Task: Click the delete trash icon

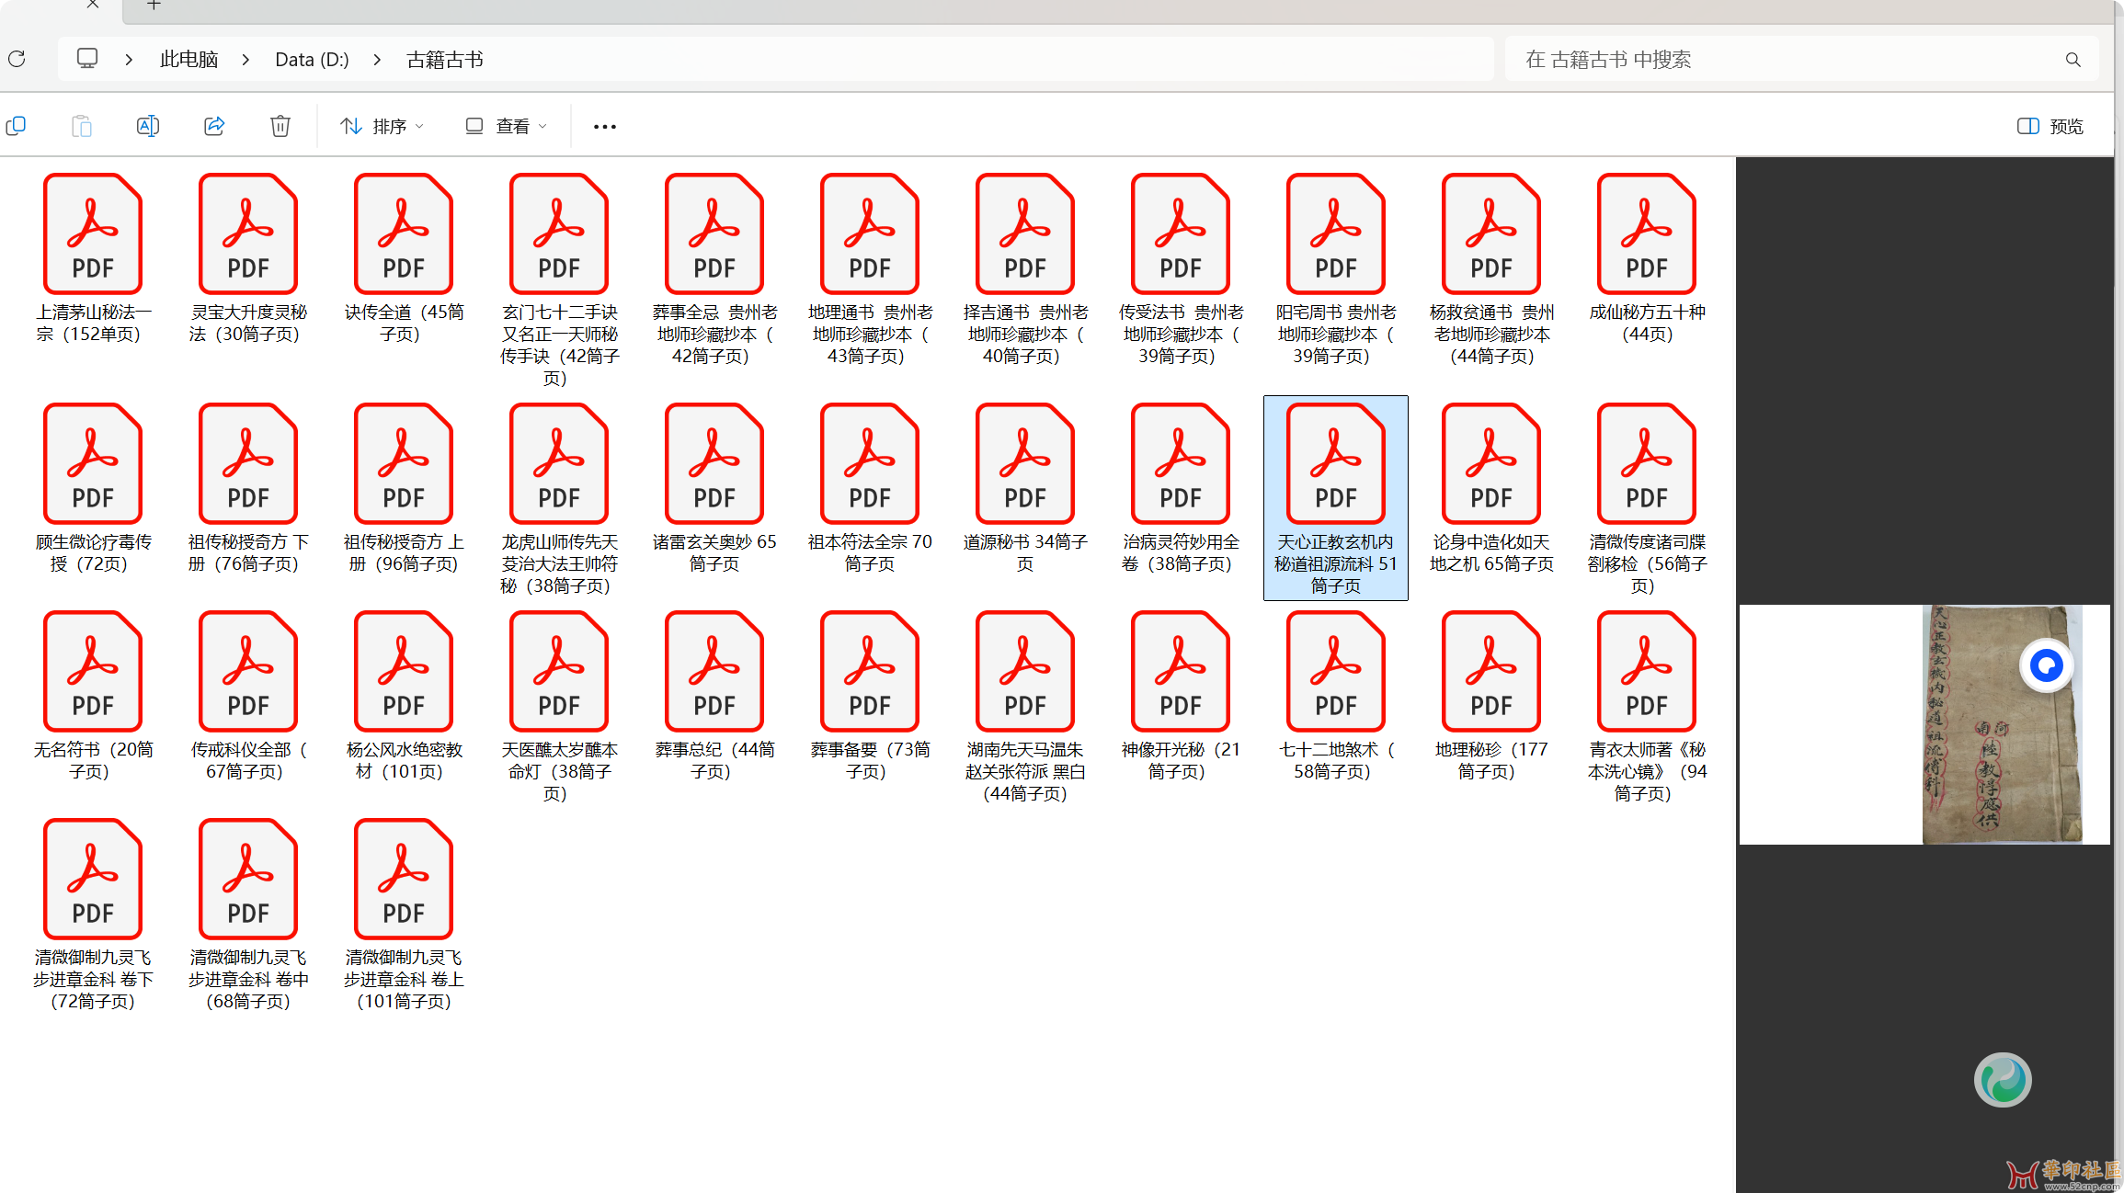Action: (x=280, y=126)
